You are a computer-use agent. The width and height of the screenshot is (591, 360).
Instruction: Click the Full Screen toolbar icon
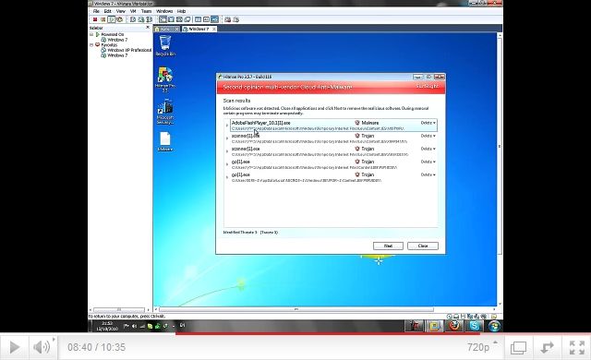point(179,19)
